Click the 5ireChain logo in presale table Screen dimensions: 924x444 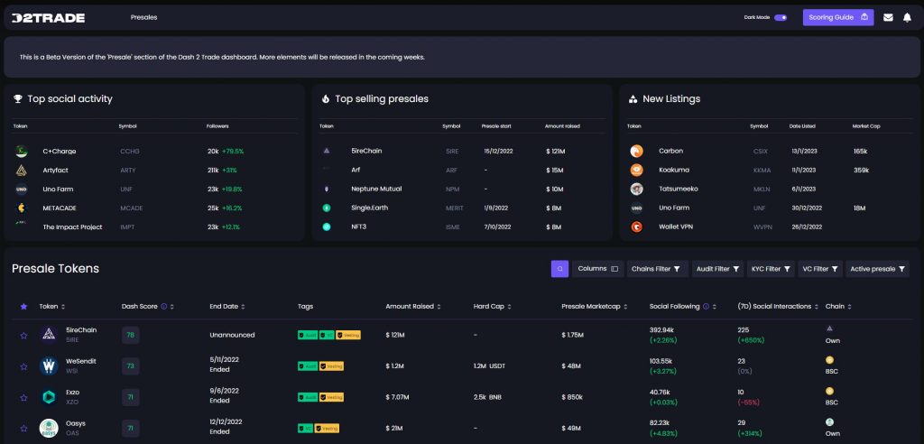49,335
